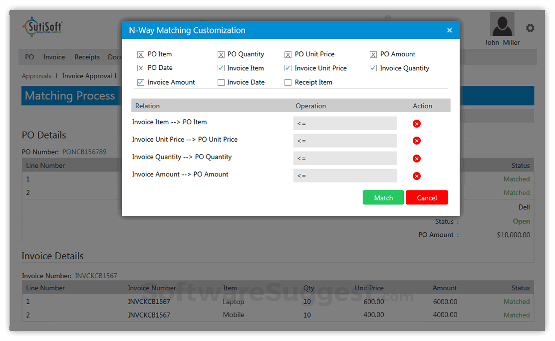This screenshot has height=341, width=555.
Task: Click the SutiSoft logo
Action: coord(42,27)
